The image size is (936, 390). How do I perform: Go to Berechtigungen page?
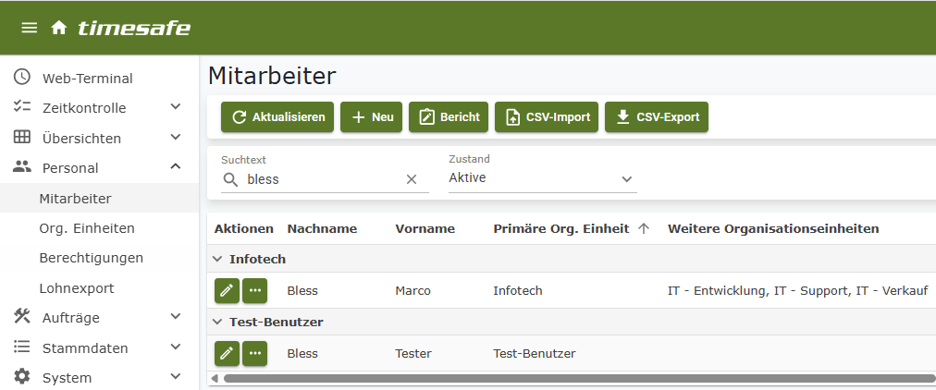point(91,258)
